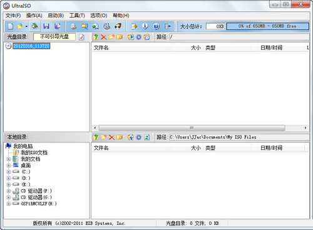
Task: Click the local pane Add to image icon
Action: coord(131,137)
